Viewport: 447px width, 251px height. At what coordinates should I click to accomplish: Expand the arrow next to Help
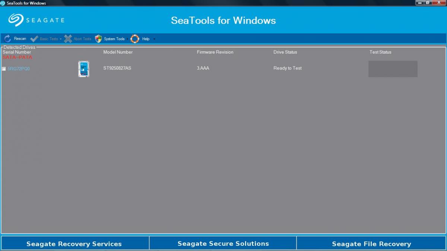click(x=154, y=39)
